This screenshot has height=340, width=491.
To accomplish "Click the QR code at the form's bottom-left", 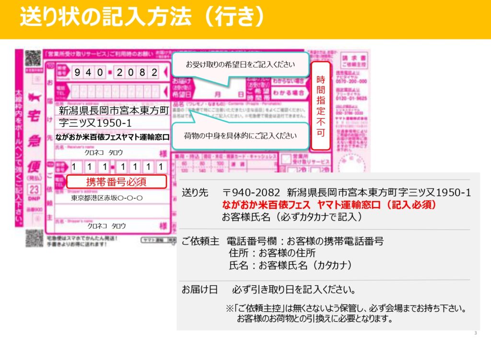I will coord(33,238).
